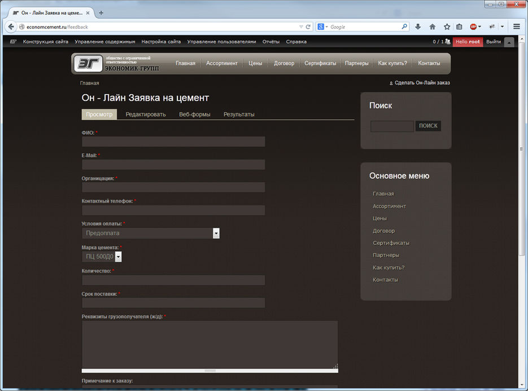The width and height of the screenshot is (528, 391).
Task: Open Партнеры in top navigation
Action: tap(356, 63)
